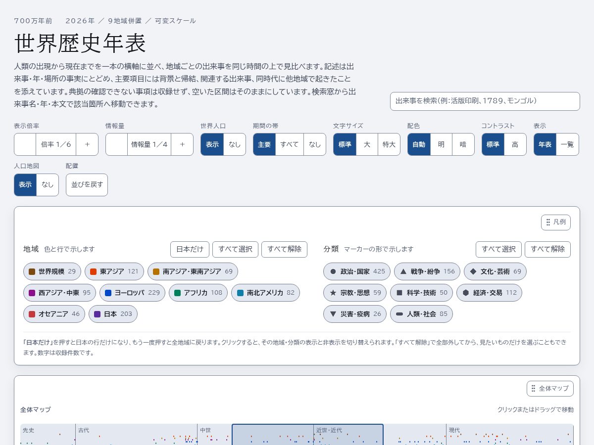Choose 標準 under 文字サイズ
The image size is (594, 445).
coord(345,144)
